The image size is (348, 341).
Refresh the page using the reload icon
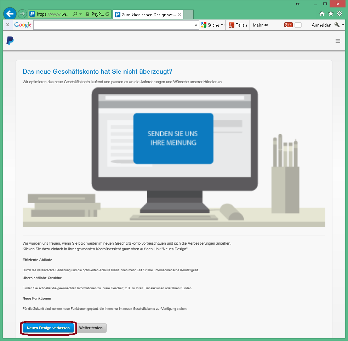[108, 14]
